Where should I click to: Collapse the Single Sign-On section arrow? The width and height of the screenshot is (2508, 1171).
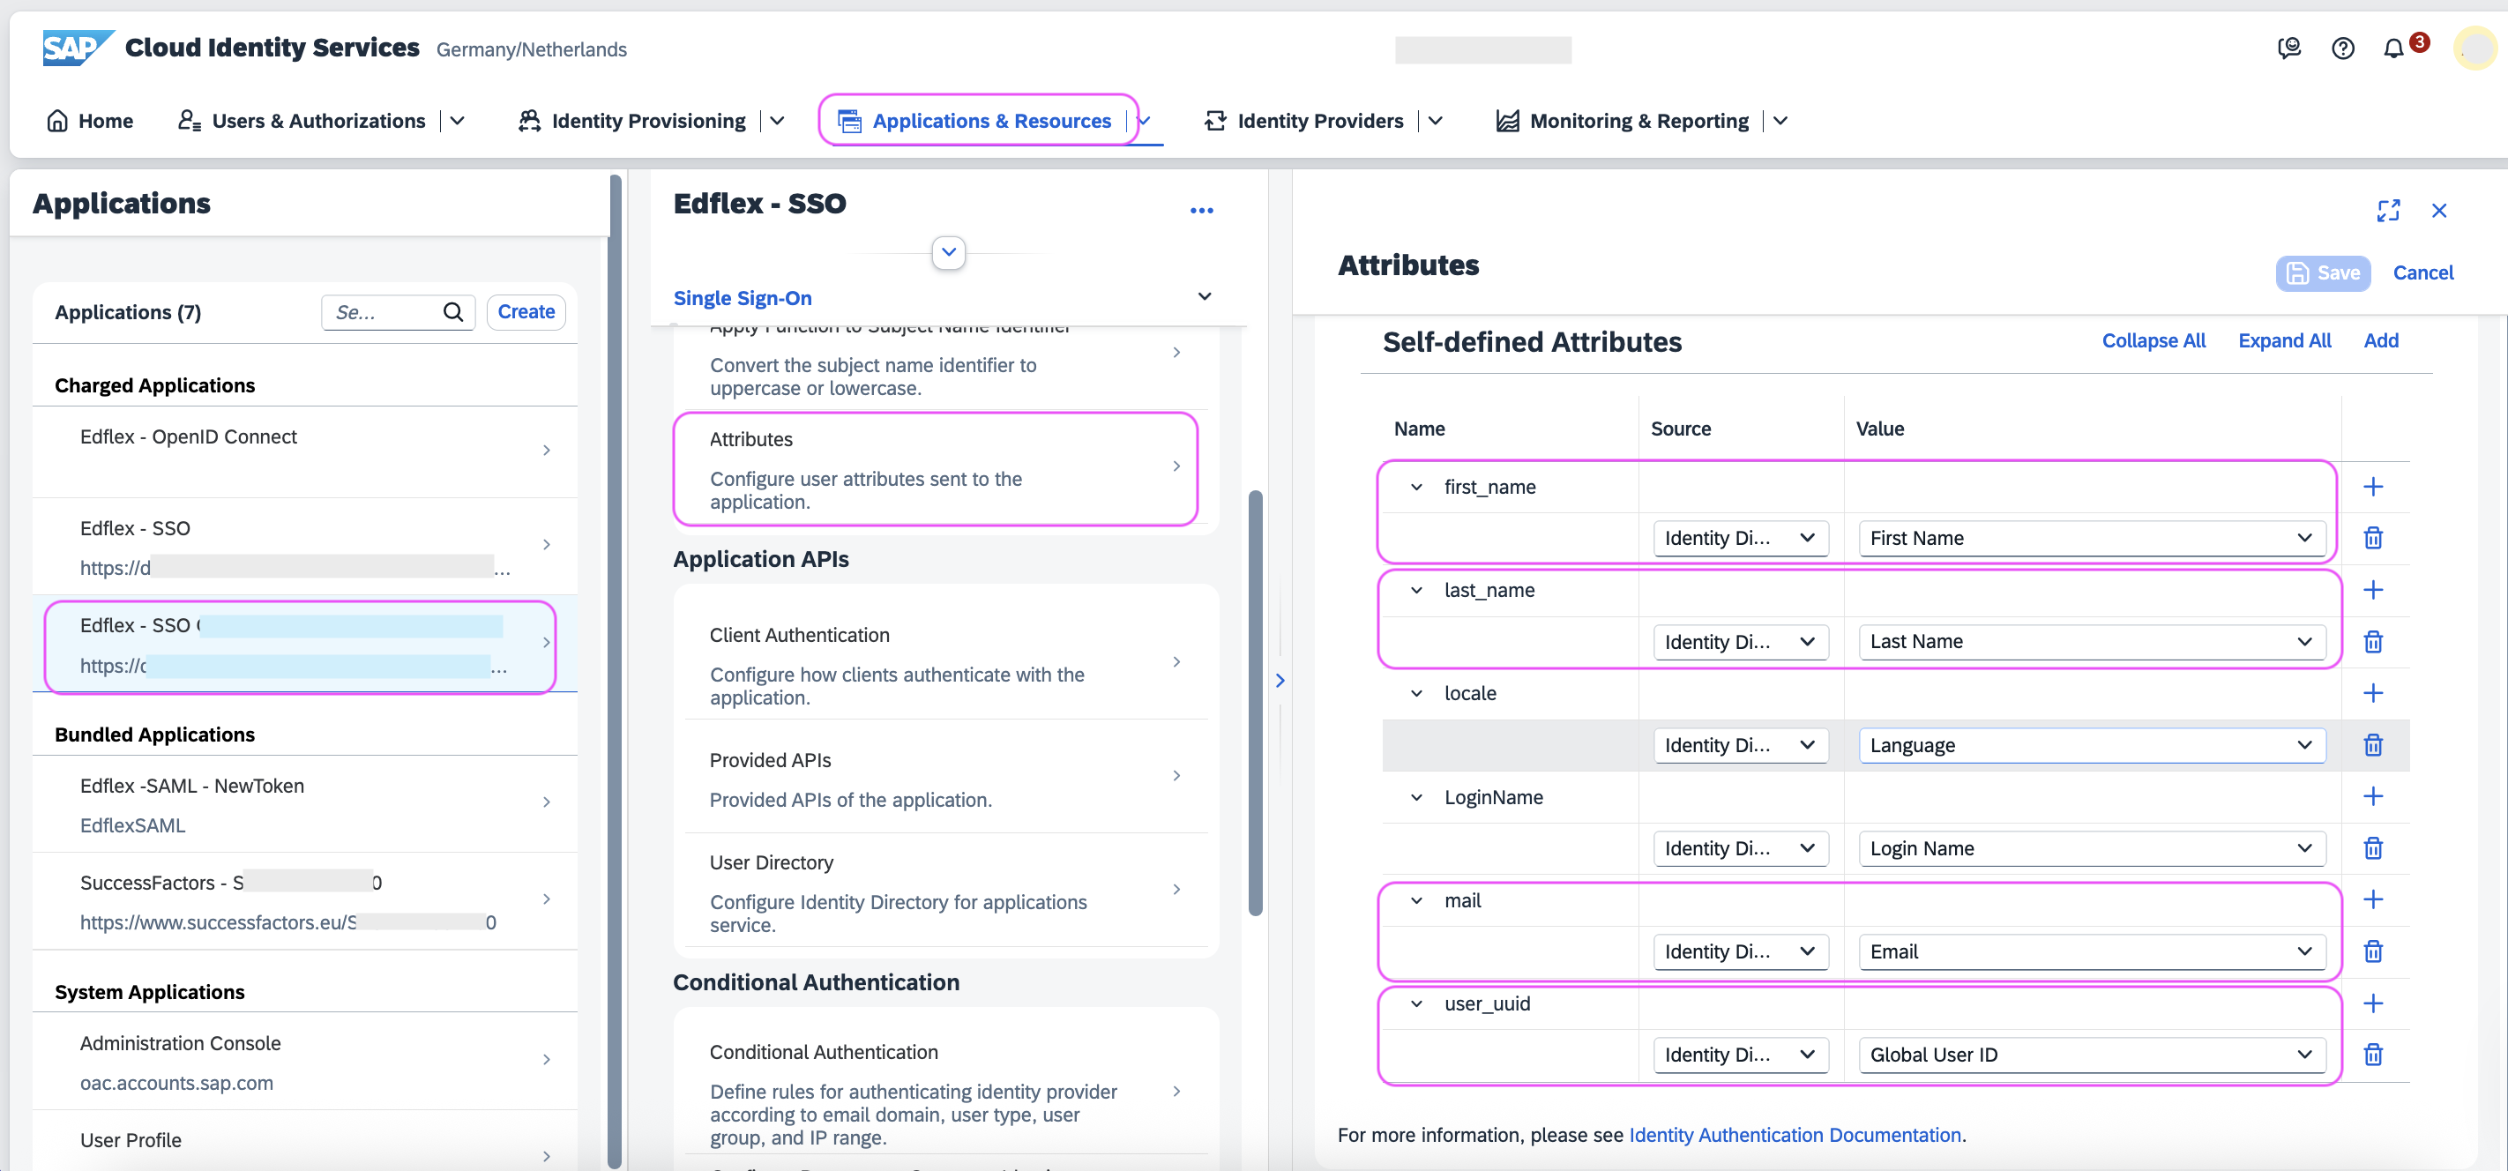click(1205, 297)
